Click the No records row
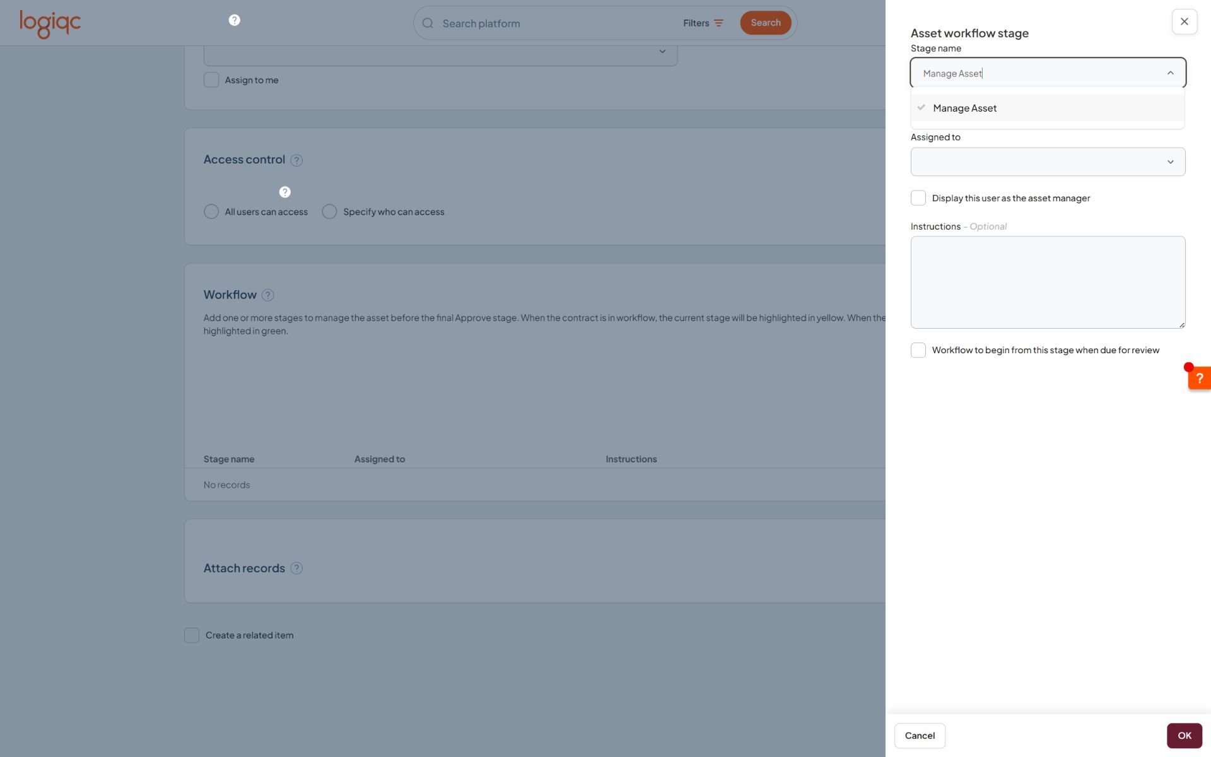This screenshot has height=757, width=1211. 535,485
